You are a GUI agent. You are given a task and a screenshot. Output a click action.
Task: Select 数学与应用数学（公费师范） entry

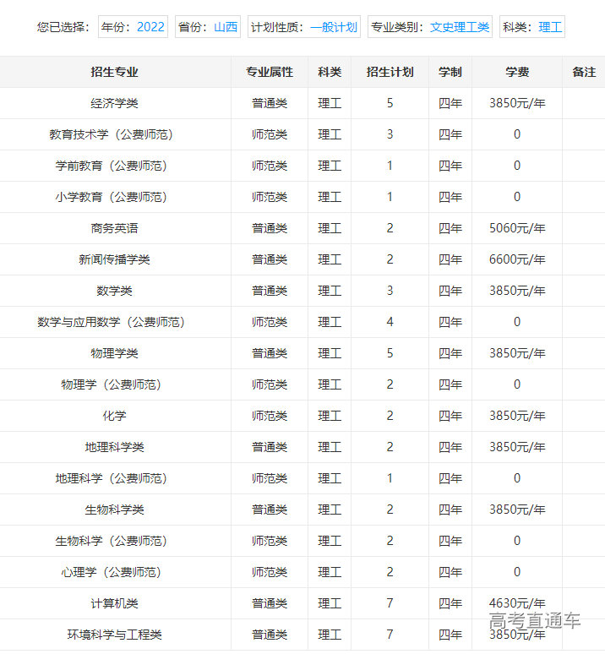112,322
